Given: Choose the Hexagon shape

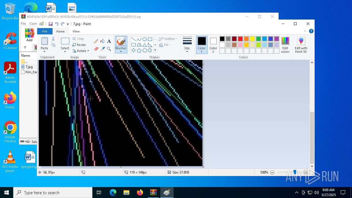Looking at the screenshot, I should click(x=144, y=50).
